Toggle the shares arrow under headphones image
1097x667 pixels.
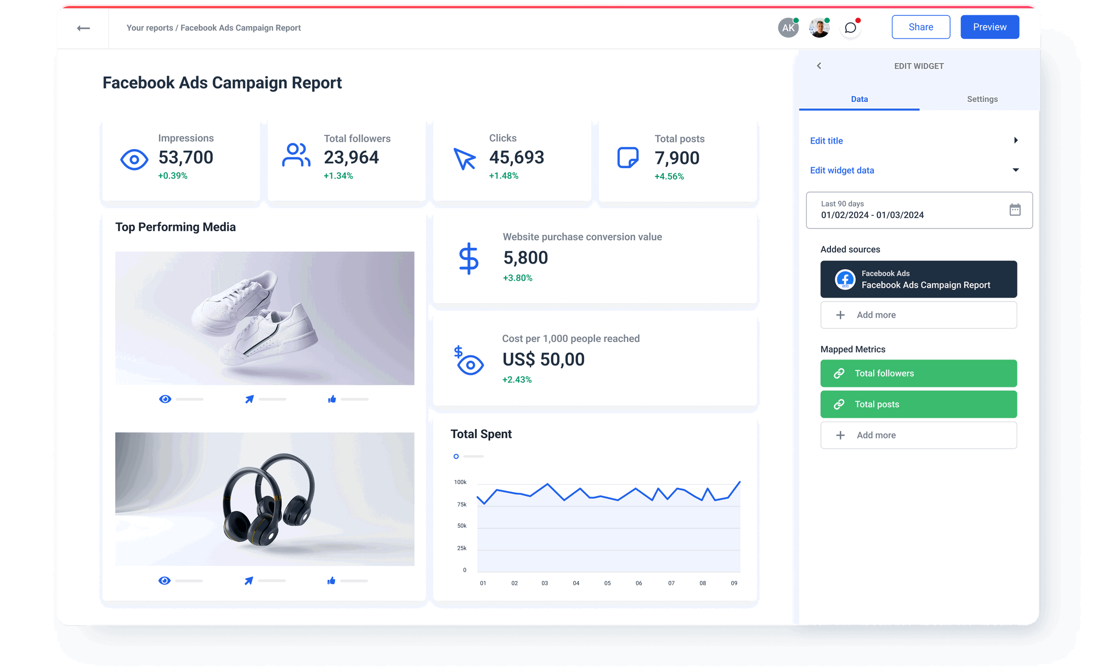(249, 581)
